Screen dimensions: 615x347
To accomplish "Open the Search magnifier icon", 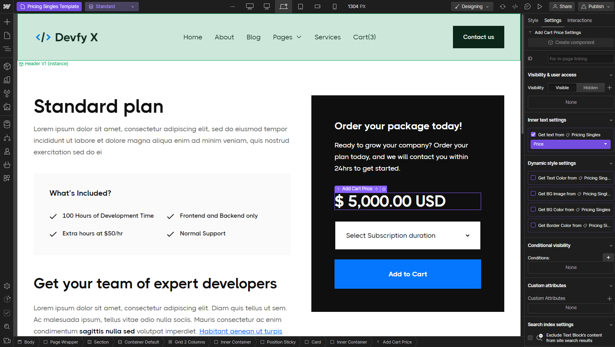I will tap(7, 327).
